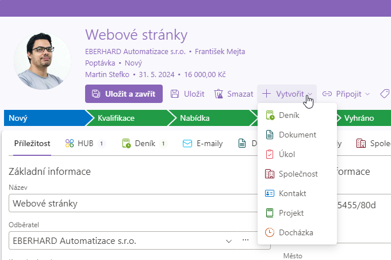Viewport: 391px width, 260px height.
Task: Click the tag icon right of Připojit
Action: click(x=385, y=94)
